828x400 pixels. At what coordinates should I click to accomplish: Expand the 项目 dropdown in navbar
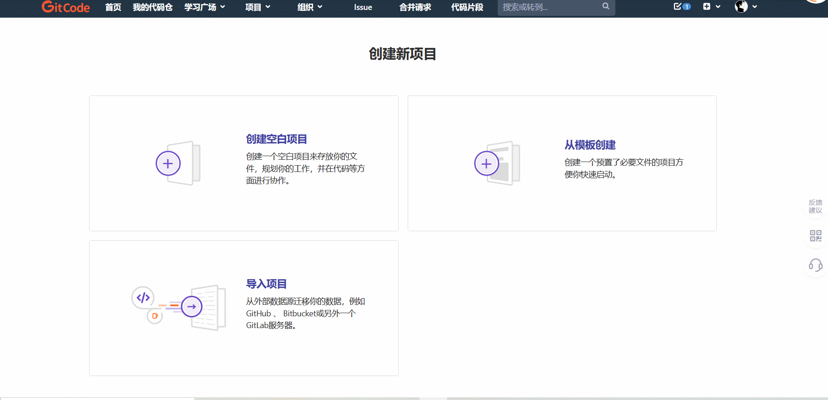click(x=257, y=7)
